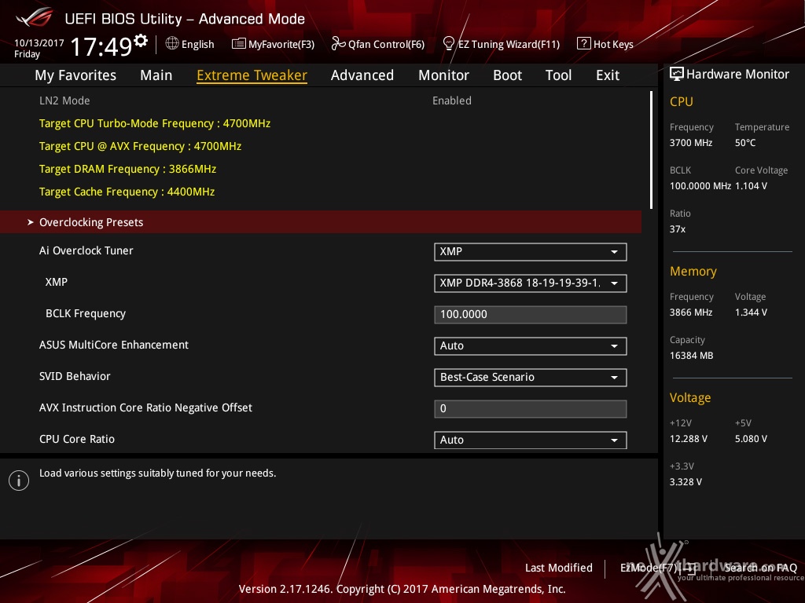805x603 pixels.
Task: Click the ROG logo icon
Action: pyautogui.click(x=34, y=17)
